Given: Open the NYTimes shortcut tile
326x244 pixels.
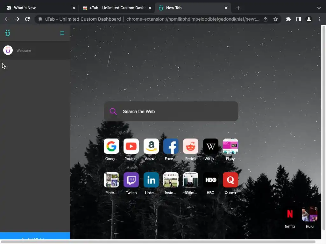Looking at the screenshot, I should click(191, 180).
